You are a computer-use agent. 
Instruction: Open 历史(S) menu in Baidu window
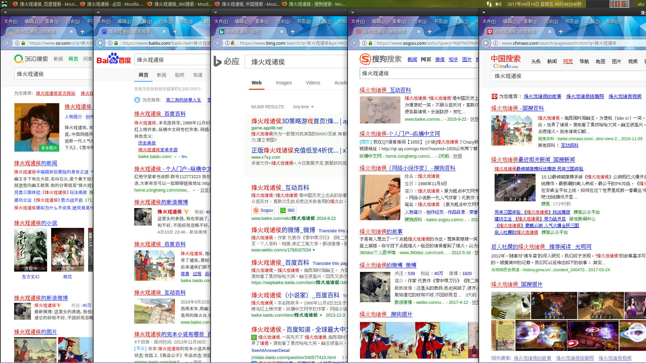click(x=166, y=21)
